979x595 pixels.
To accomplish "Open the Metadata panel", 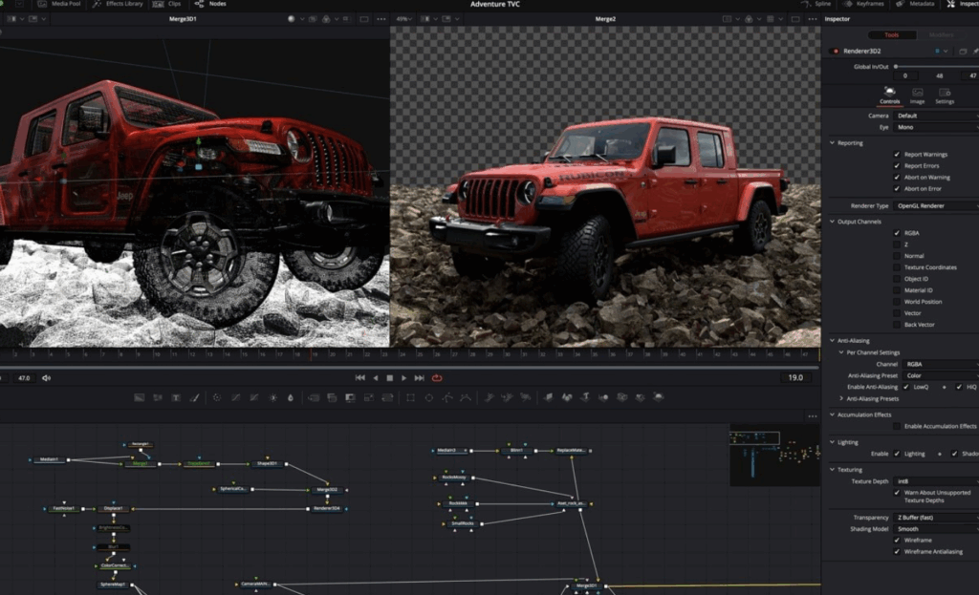I will (916, 4).
